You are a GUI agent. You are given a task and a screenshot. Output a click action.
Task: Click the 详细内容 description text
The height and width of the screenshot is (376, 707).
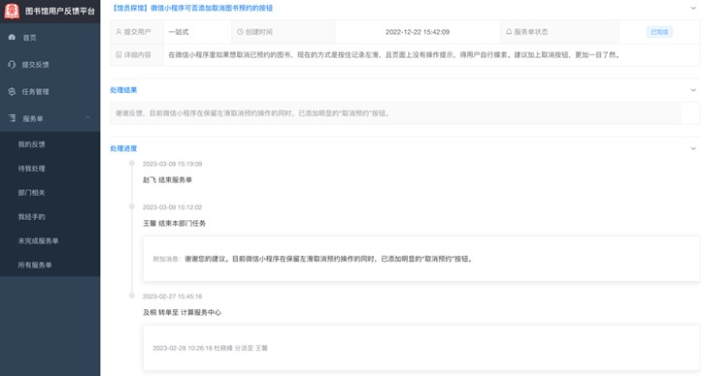pyautogui.click(x=395, y=55)
